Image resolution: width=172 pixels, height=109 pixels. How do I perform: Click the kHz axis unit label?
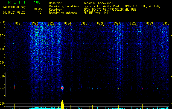point(2,22)
